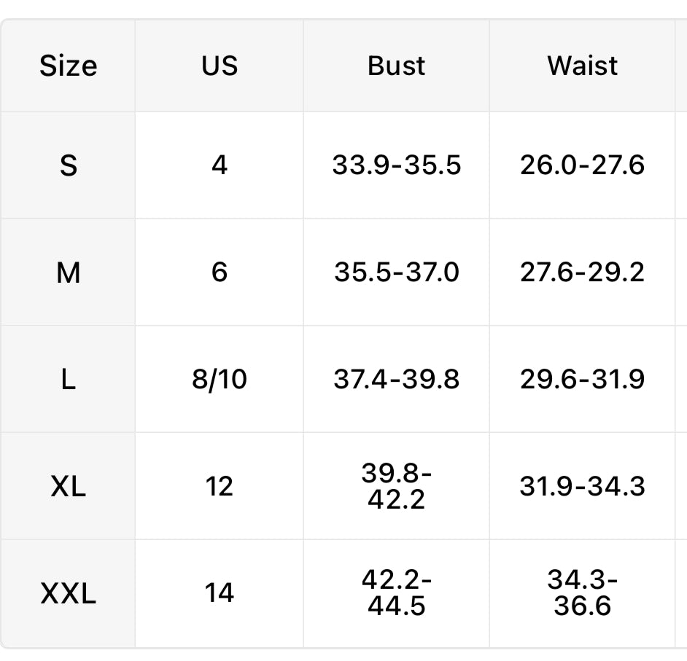This screenshot has height=661, width=687.
Task: Select the XL size row label
Action: coord(68,486)
